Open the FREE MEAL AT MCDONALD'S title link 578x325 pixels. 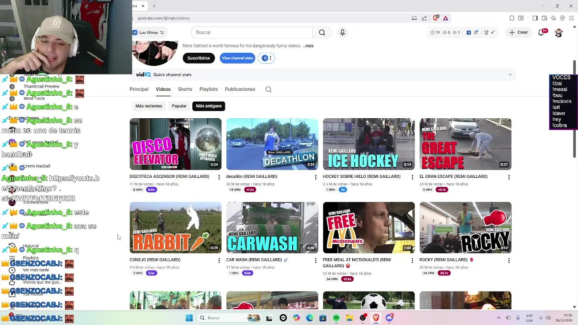(357, 263)
